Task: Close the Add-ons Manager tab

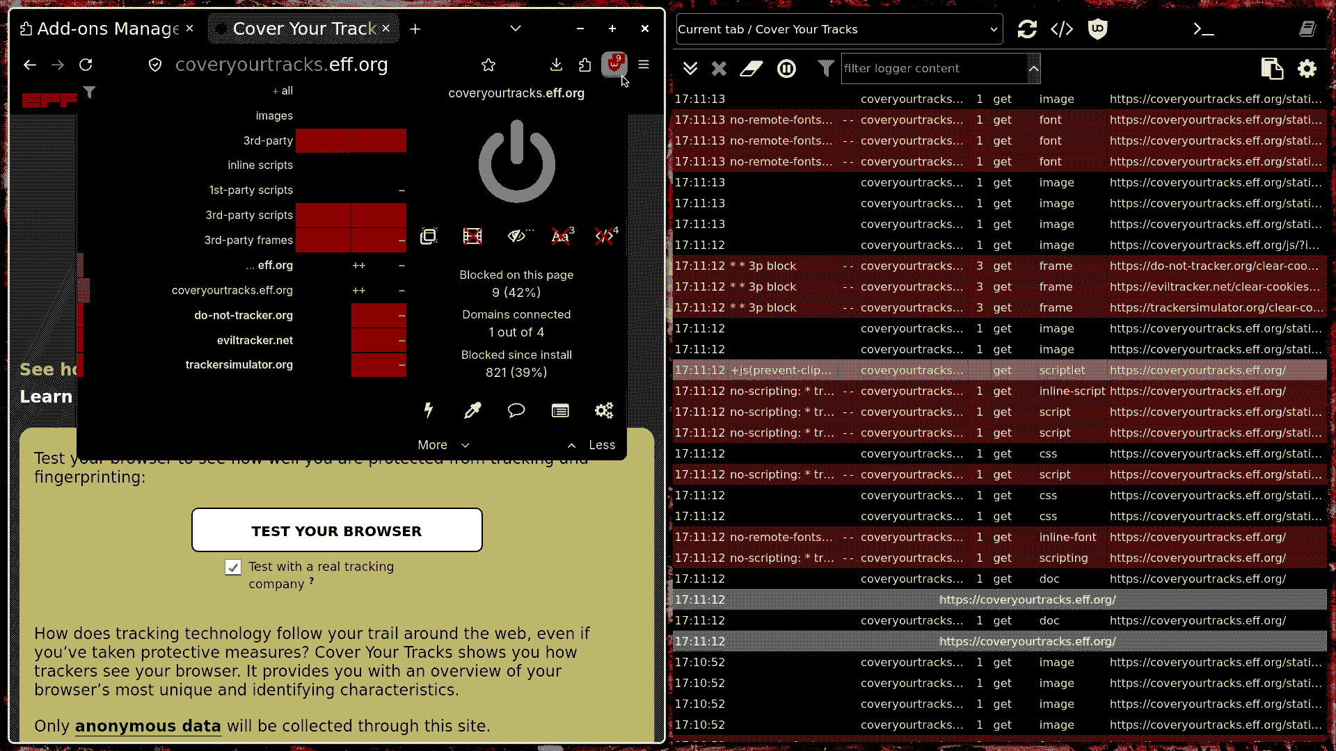Action: (189, 29)
